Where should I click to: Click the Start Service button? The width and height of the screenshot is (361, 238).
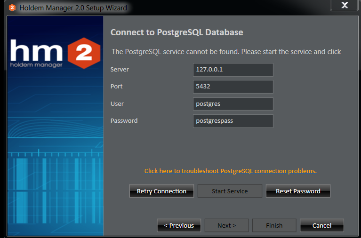[x=230, y=191]
